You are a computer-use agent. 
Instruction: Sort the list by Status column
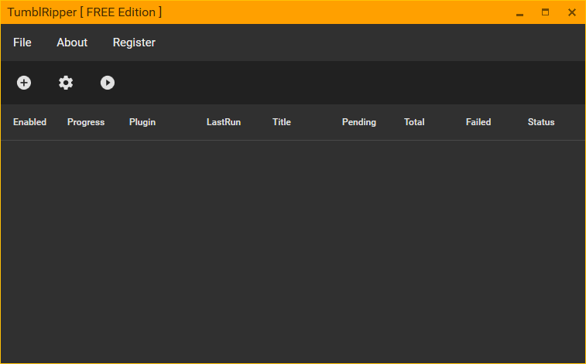(541, 122)
